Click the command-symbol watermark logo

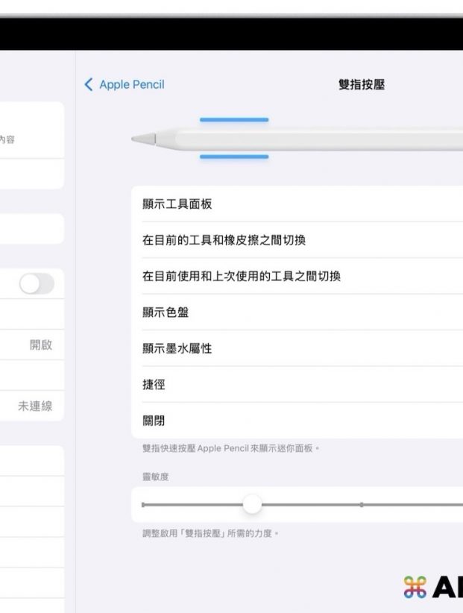pos(415,588)
